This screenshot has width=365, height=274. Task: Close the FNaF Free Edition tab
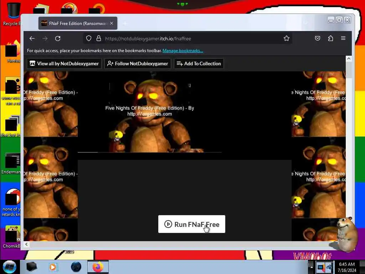[x=112, y=23]
